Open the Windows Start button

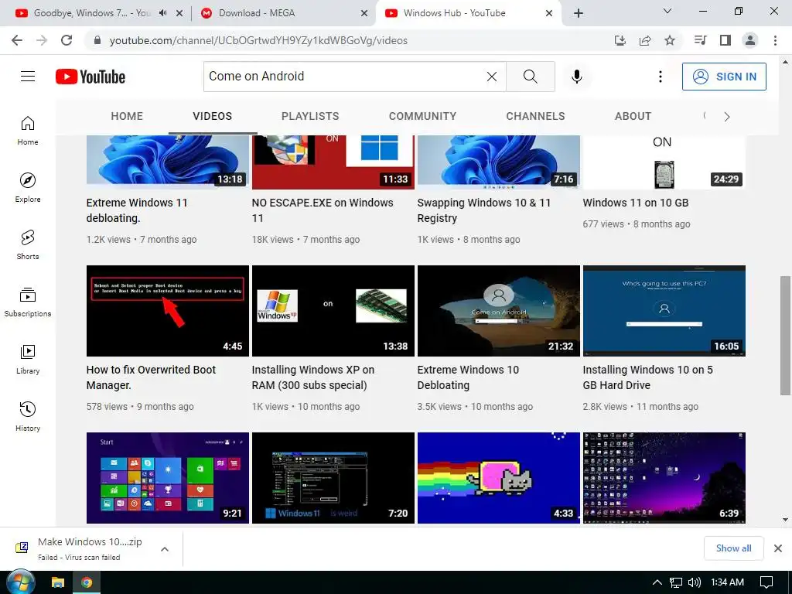20,582
